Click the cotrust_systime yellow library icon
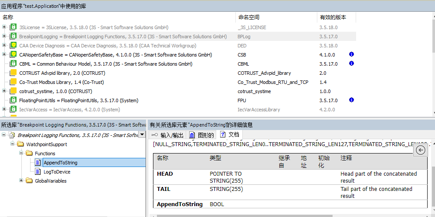The height and width of the screenshot is (217, 435). click(13, 91)
